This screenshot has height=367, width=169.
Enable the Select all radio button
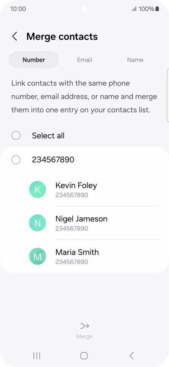click(x=16, y=135)
